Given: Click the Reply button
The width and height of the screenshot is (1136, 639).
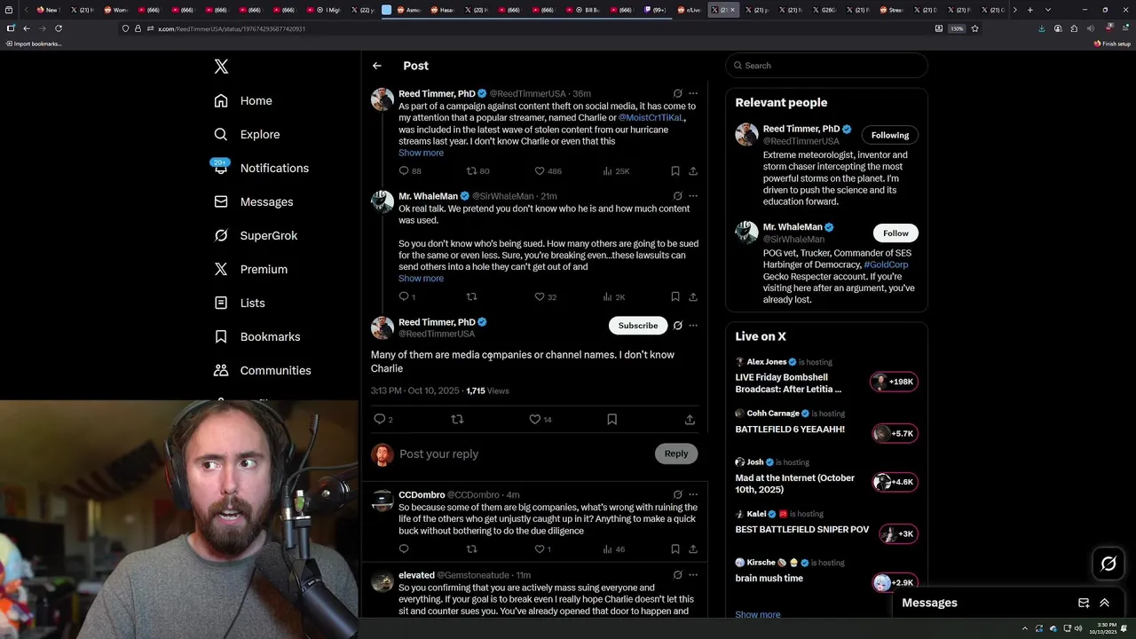Looking at the screenshot, I should click(x=676, y=454).
